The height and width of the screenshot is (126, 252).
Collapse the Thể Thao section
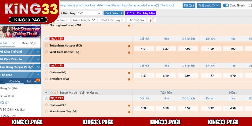click(20, 75)
